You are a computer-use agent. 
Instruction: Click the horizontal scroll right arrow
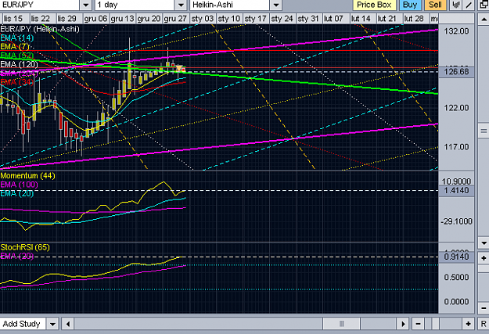[403, 324]
